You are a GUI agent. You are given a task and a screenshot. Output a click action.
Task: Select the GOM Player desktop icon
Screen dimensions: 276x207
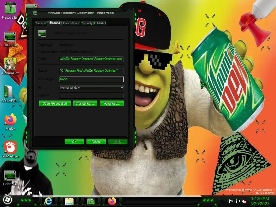point(11,149)
